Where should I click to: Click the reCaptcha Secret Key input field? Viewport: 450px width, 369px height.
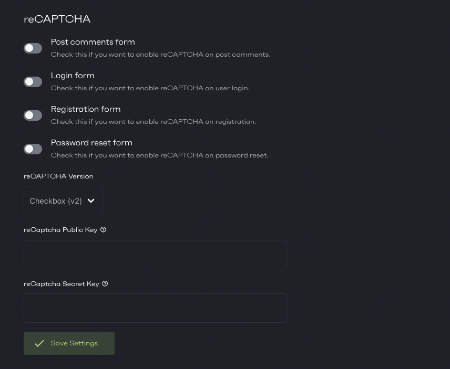tap(155, 308)
